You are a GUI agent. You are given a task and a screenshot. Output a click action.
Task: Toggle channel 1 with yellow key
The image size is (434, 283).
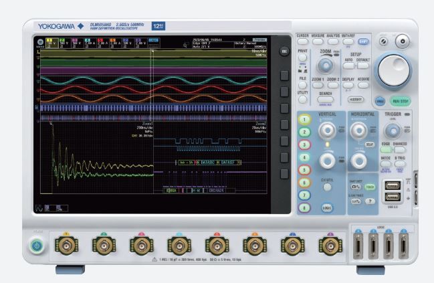pyautogui.click(x=304, y=120)
